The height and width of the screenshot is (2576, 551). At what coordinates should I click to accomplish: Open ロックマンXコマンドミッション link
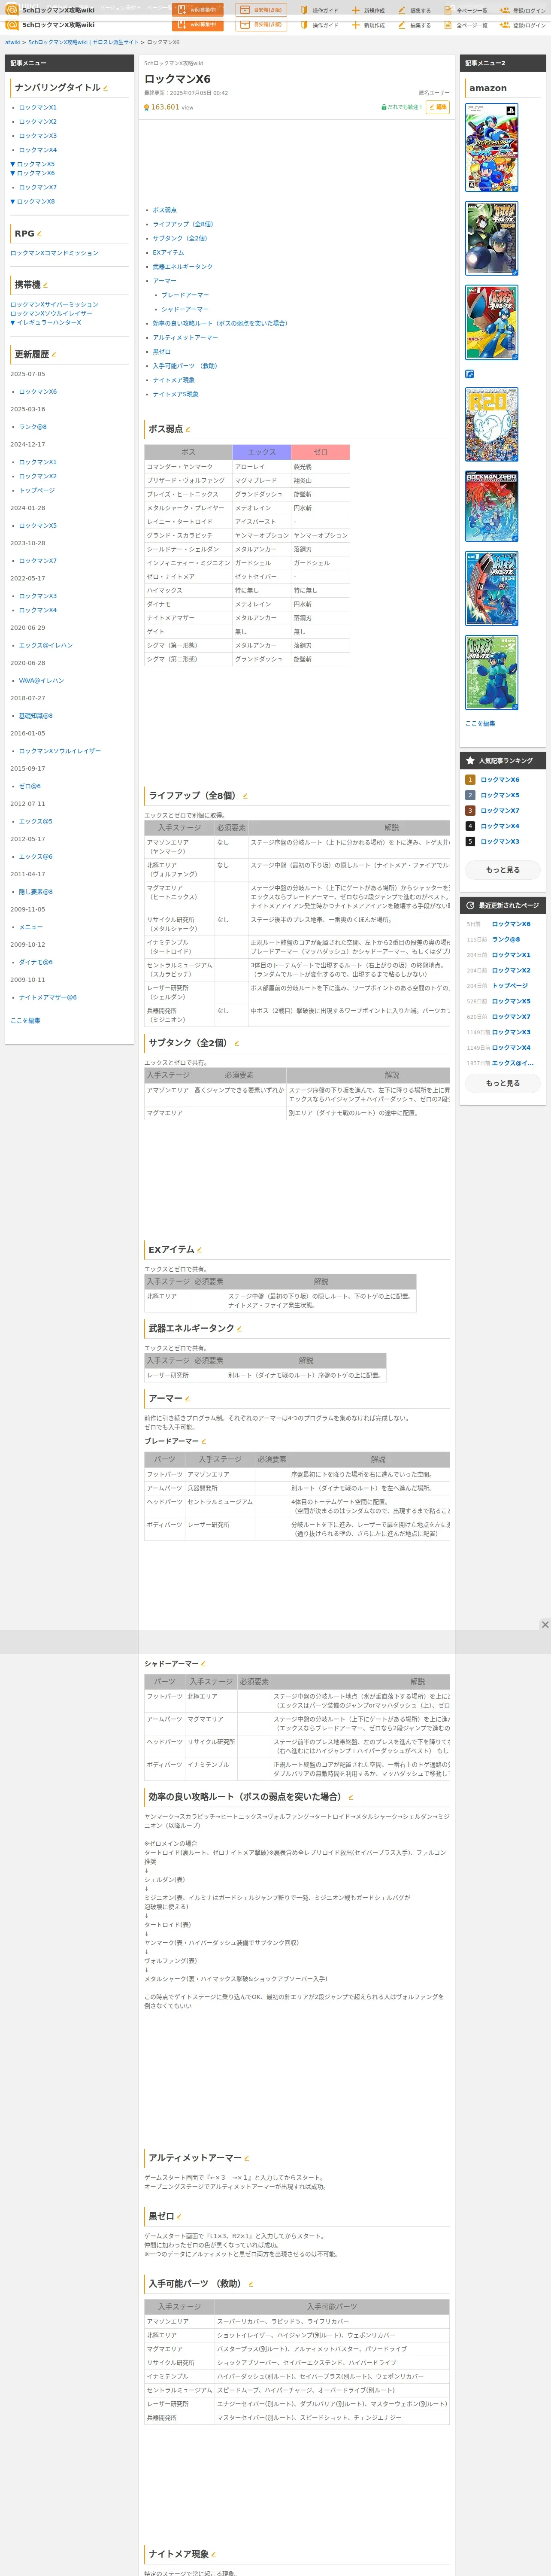(x=55, y=253)
